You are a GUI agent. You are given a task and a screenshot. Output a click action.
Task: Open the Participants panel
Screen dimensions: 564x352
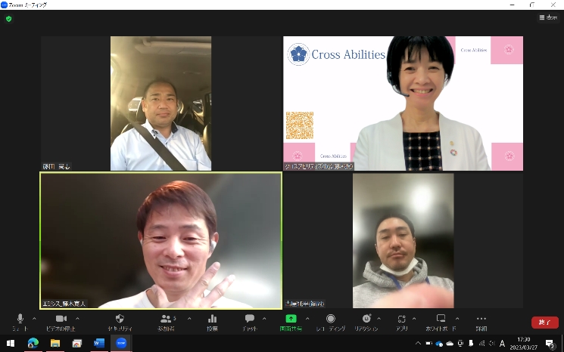click(x=166, y=320)
